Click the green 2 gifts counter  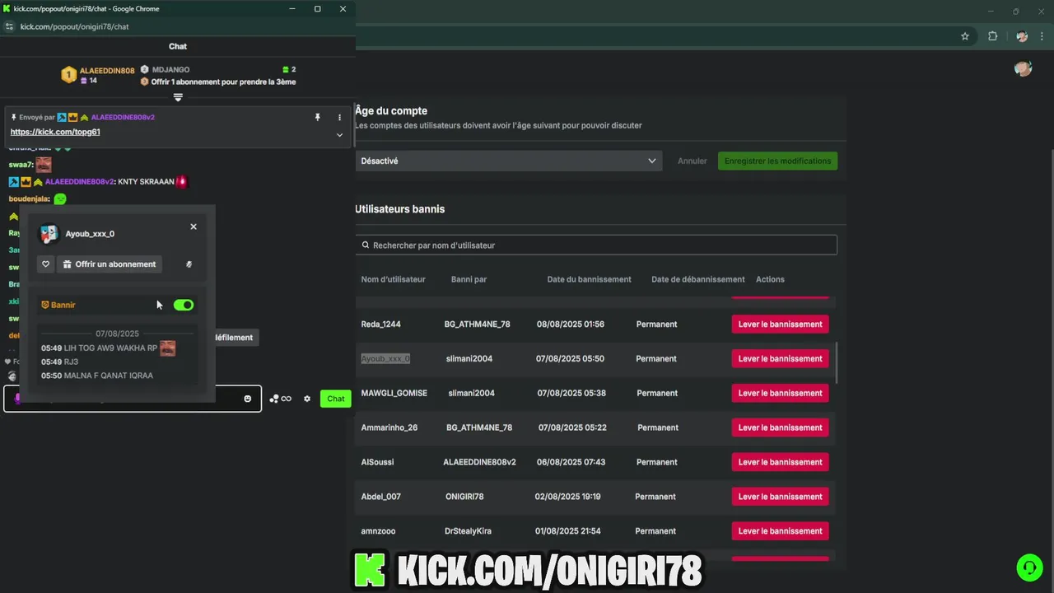click(x=289, y=70)
